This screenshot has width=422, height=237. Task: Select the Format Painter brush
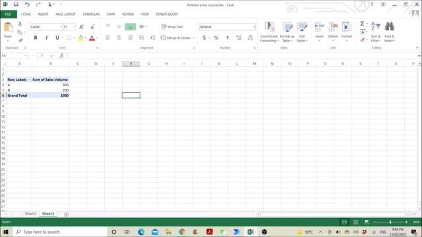[20, 40]
